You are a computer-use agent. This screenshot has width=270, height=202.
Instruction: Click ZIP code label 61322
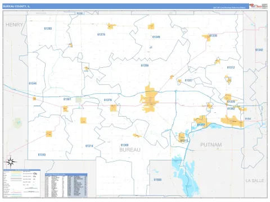pyautogui.click(x=201, y=125)
